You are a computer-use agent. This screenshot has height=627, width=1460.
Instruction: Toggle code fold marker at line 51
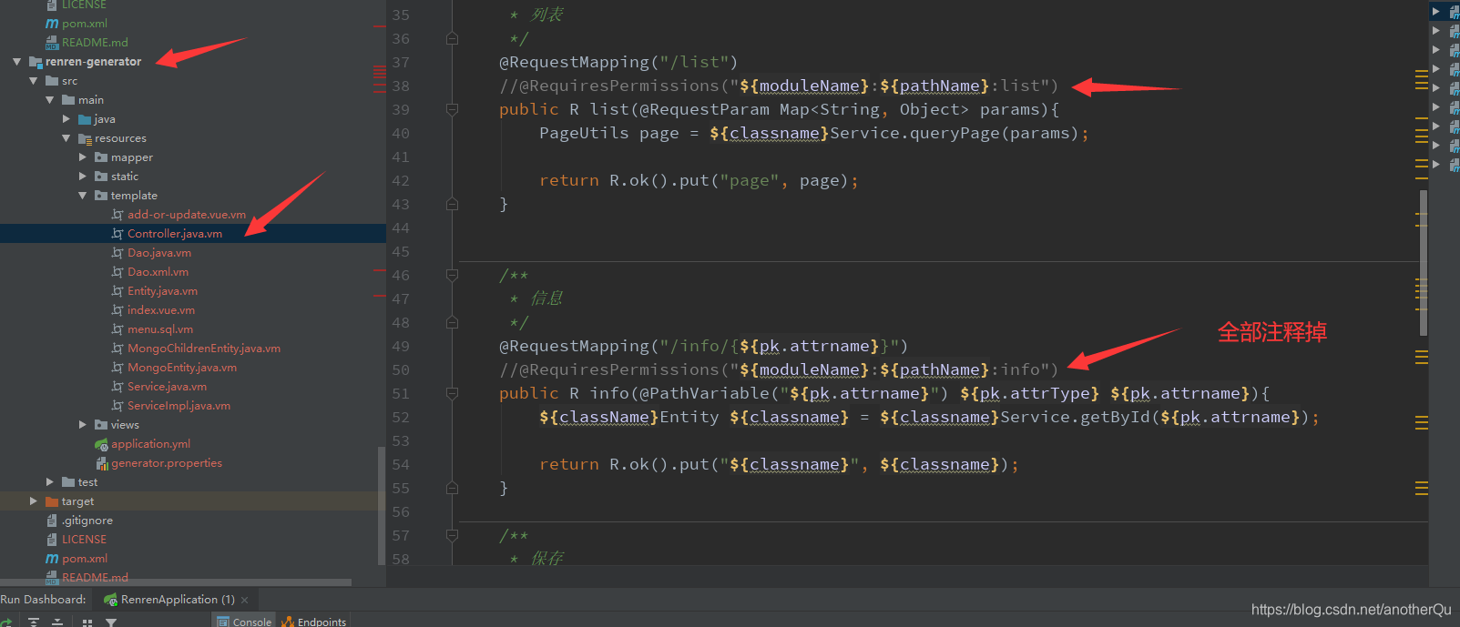[452, 394]
